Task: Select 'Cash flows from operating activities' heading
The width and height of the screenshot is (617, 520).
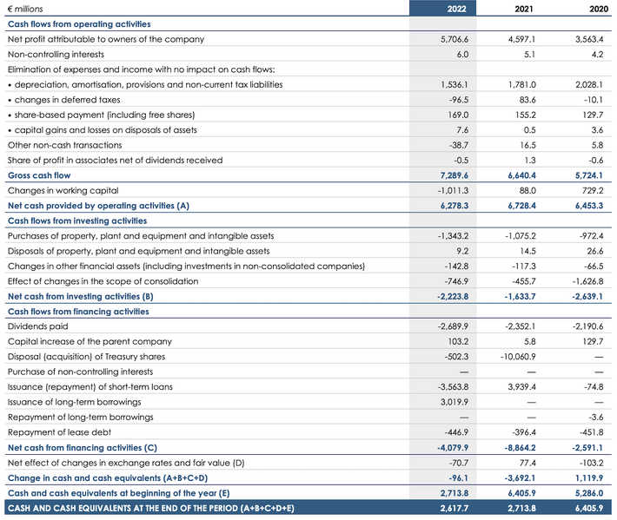Action: pos(78,24)
